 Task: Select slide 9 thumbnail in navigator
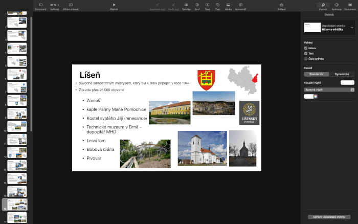(x=17, y=113)
